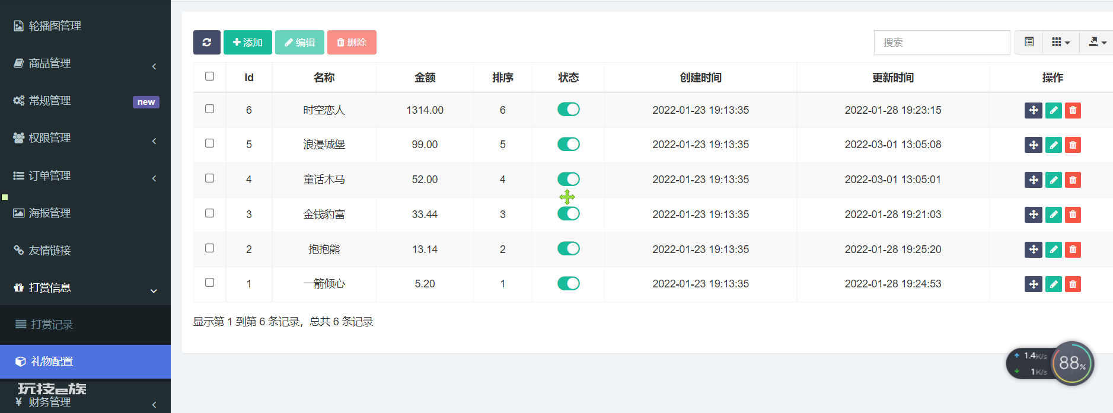This screenshot has width=1113, height=413.
Task: Click the 编辑 edit button
Action: coord(299,42)
